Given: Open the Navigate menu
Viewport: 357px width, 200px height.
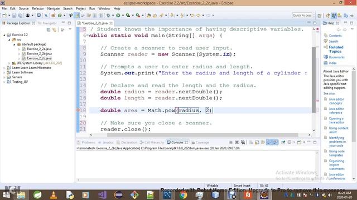Looking at the screenshot, I should pos(54,9).
